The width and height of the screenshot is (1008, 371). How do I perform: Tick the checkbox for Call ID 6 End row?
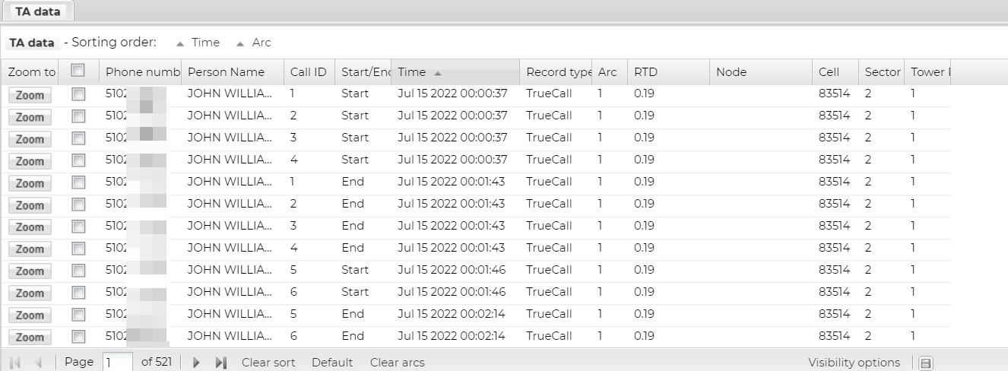coord(78,337)
